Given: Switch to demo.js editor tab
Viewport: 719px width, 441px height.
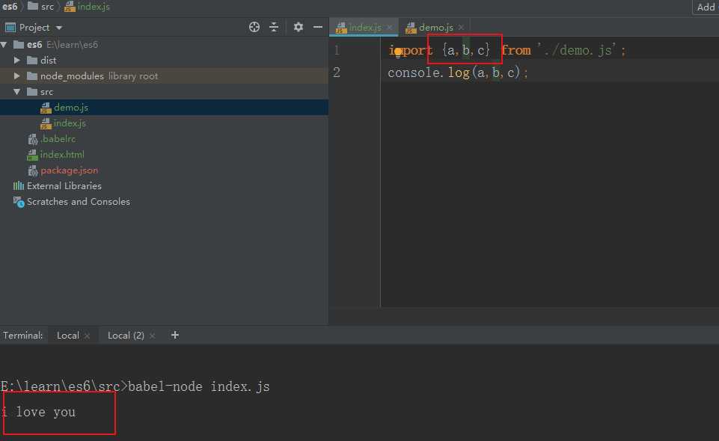Looking at the screenshot, I should 436,28.
